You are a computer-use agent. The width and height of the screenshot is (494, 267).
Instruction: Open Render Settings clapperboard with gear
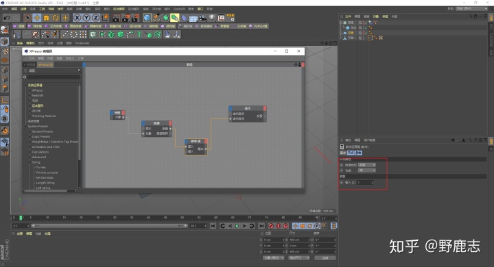pos(135,18)
